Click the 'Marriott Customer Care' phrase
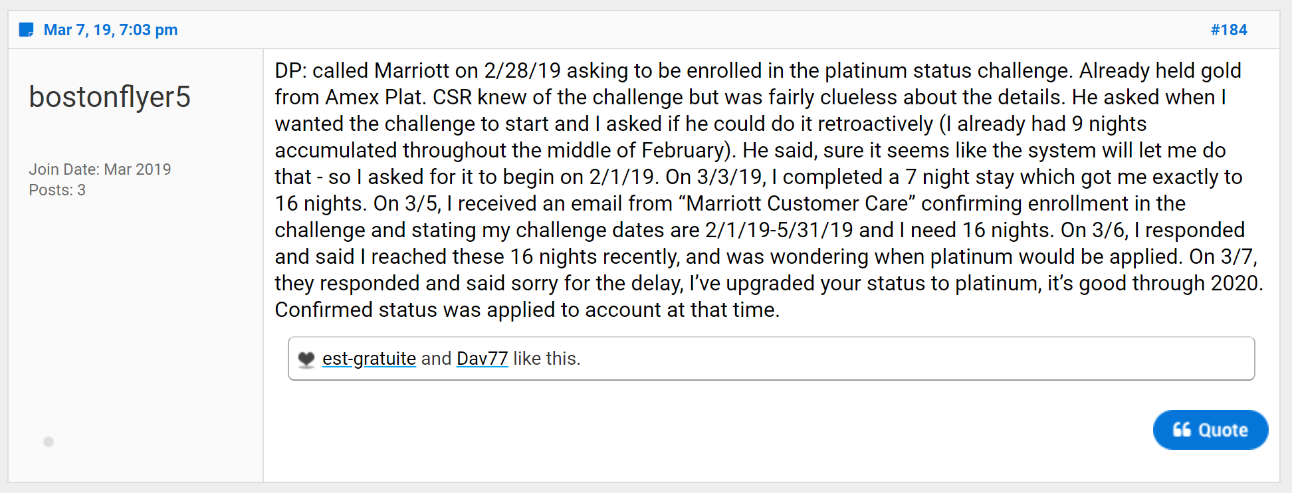1292x493 pixels. coord(797,203)
